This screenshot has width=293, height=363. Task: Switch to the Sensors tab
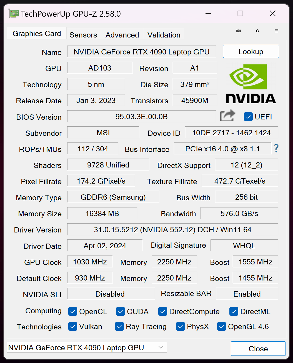(x=83, y=35)
